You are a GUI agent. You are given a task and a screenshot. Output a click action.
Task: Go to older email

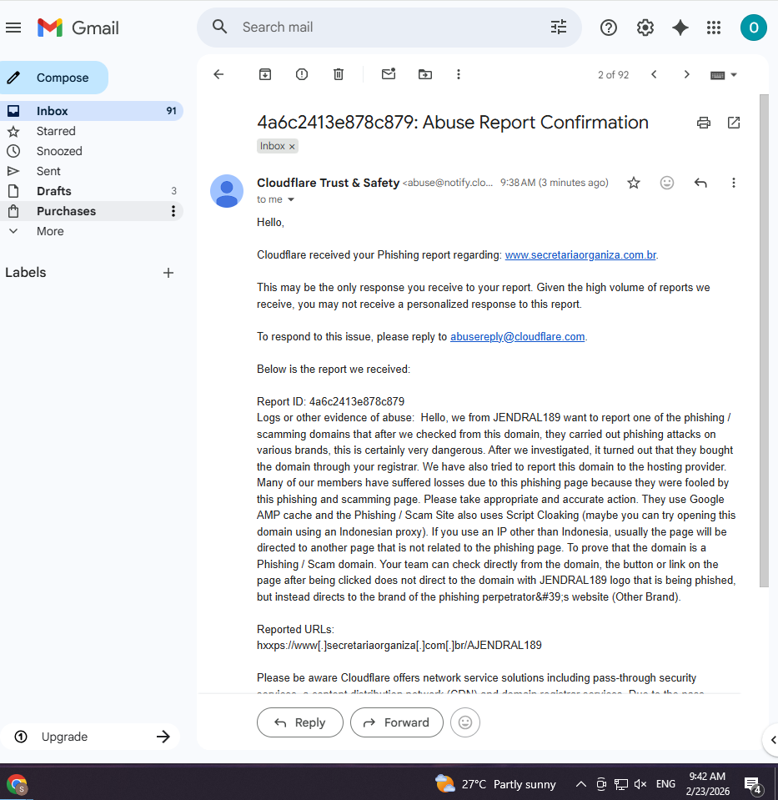tap(686, 74)
